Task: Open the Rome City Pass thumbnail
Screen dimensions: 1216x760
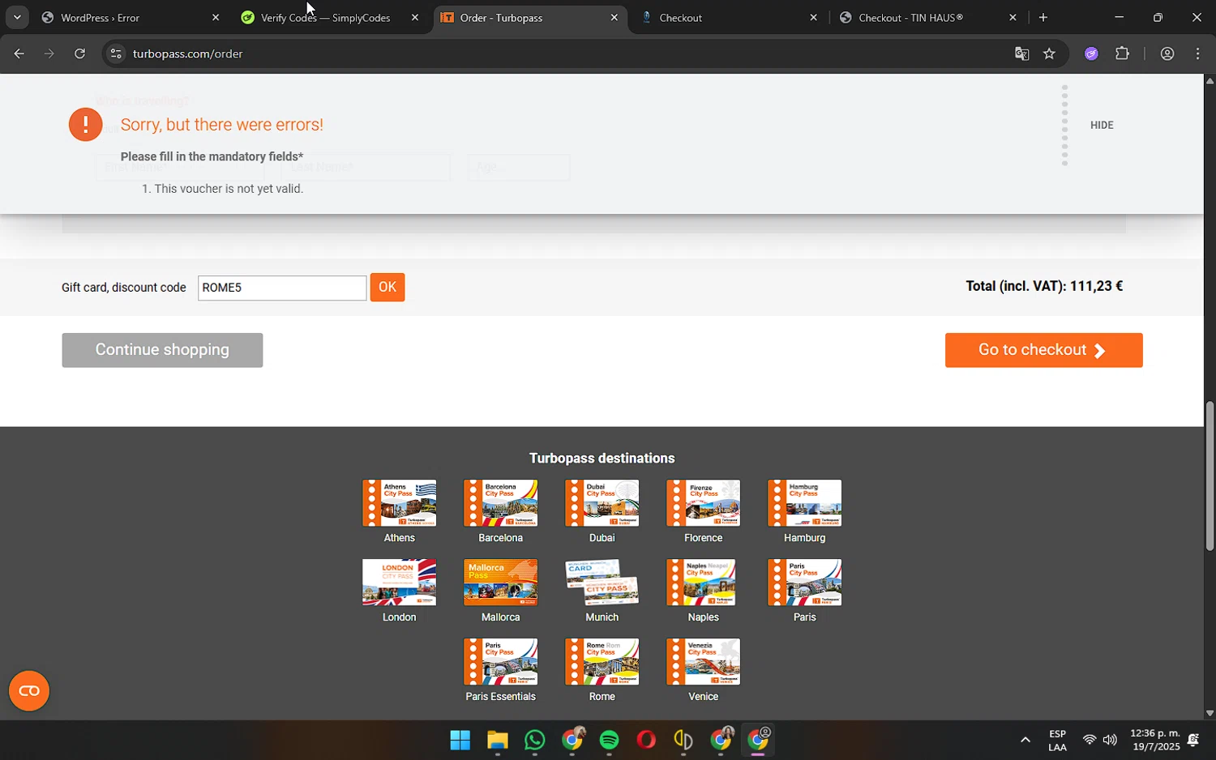Action: pos(602,662)
